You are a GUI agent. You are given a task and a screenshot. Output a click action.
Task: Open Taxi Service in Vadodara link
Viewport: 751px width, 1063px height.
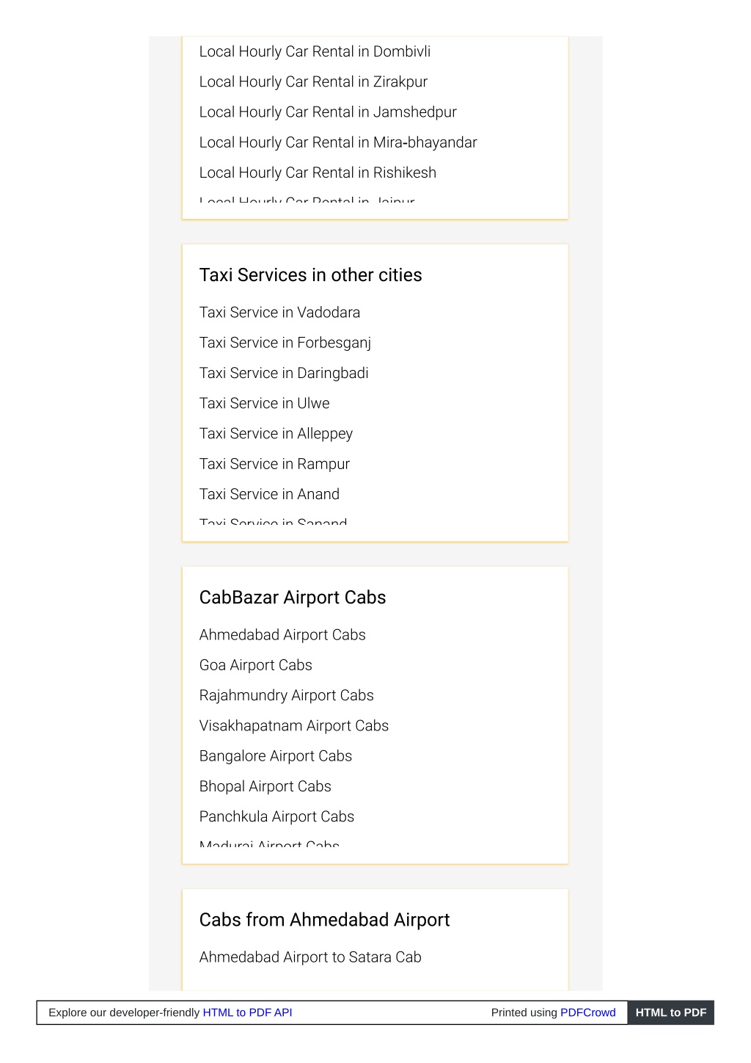point(279,313)
